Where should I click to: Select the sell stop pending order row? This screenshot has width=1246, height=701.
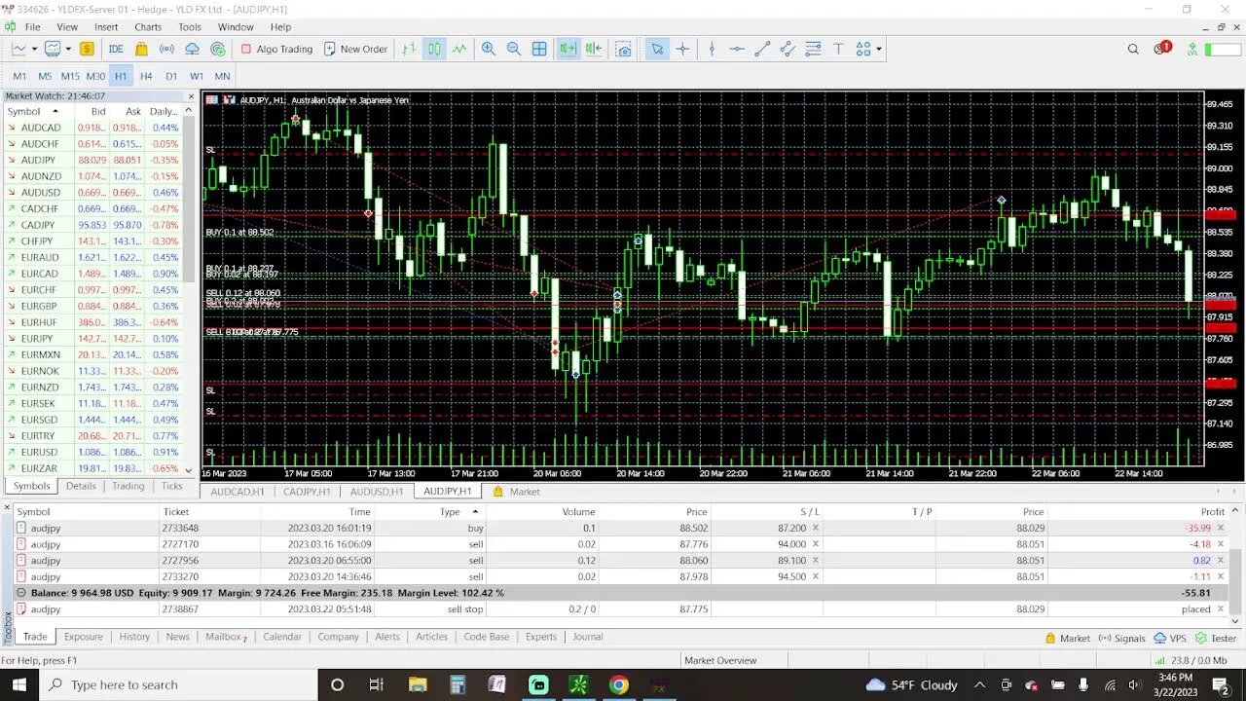(x=621, y=609)
